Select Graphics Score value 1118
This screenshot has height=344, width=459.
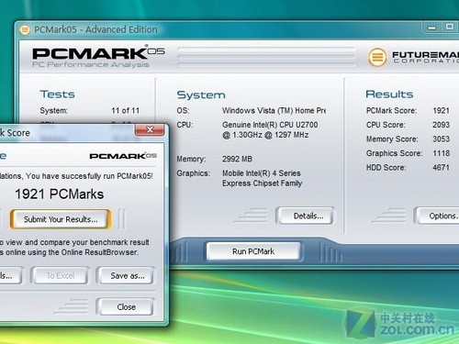441,153
